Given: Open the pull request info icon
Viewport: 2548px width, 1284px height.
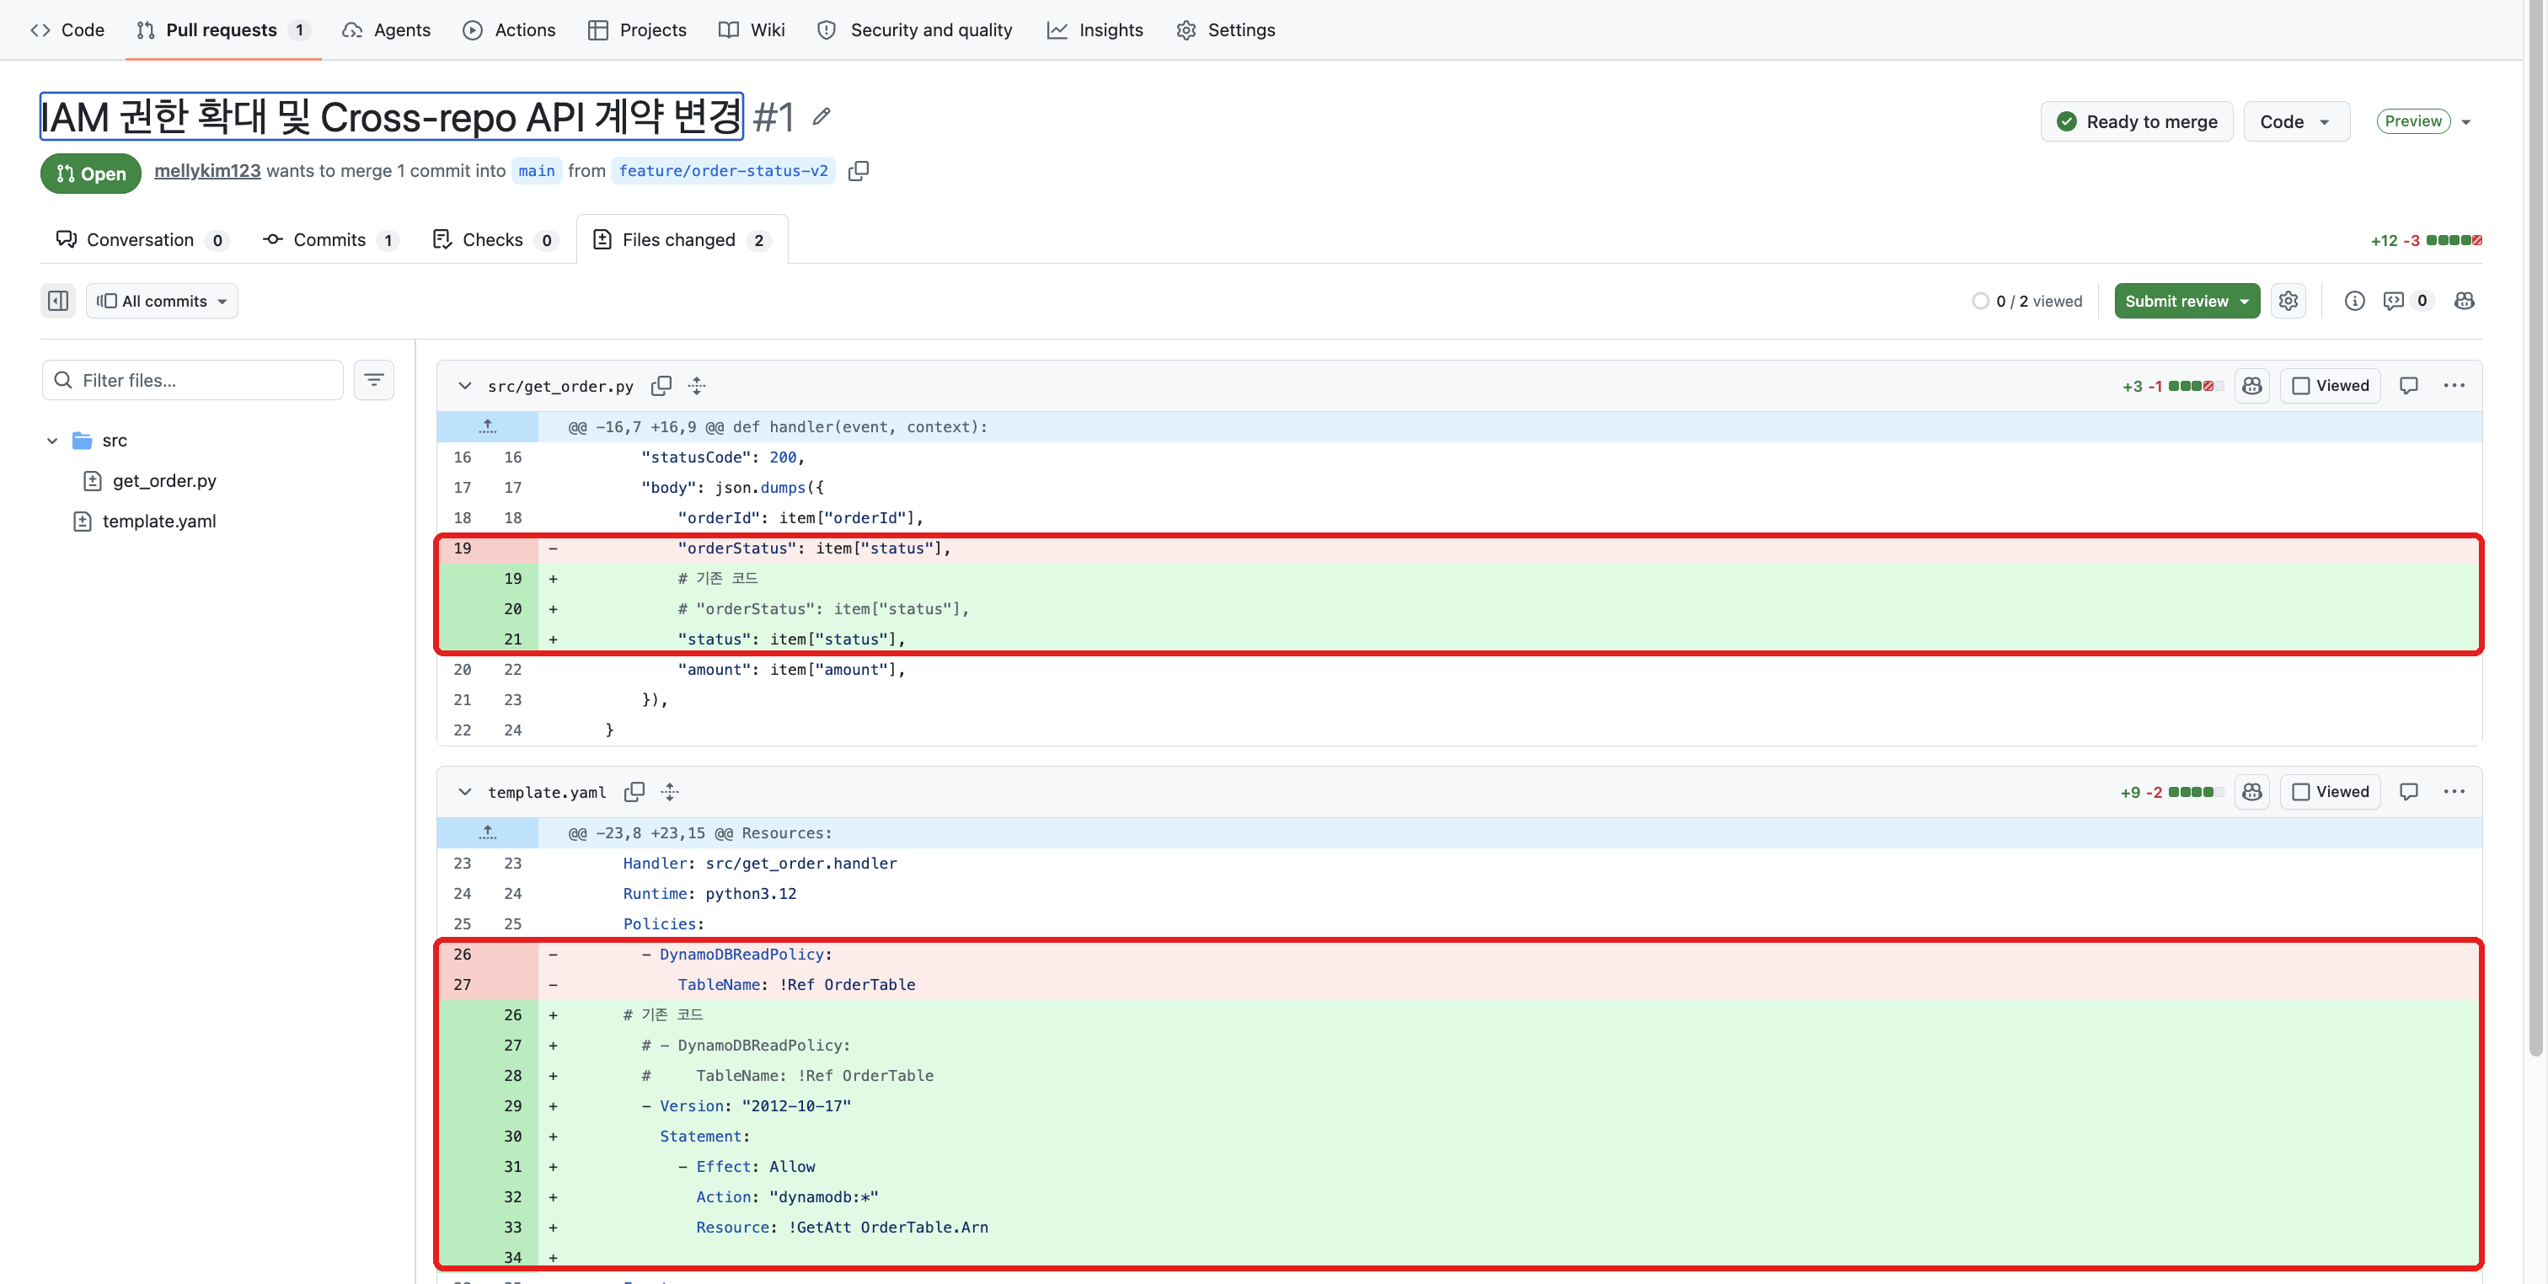Looking at the screenshot, I should [x=2354, y=301].
